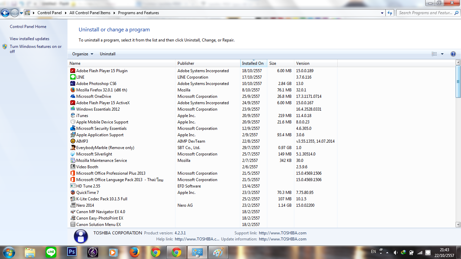Click the EN language indicator
Screen dimensions: 461x259
tap(373, 252)
